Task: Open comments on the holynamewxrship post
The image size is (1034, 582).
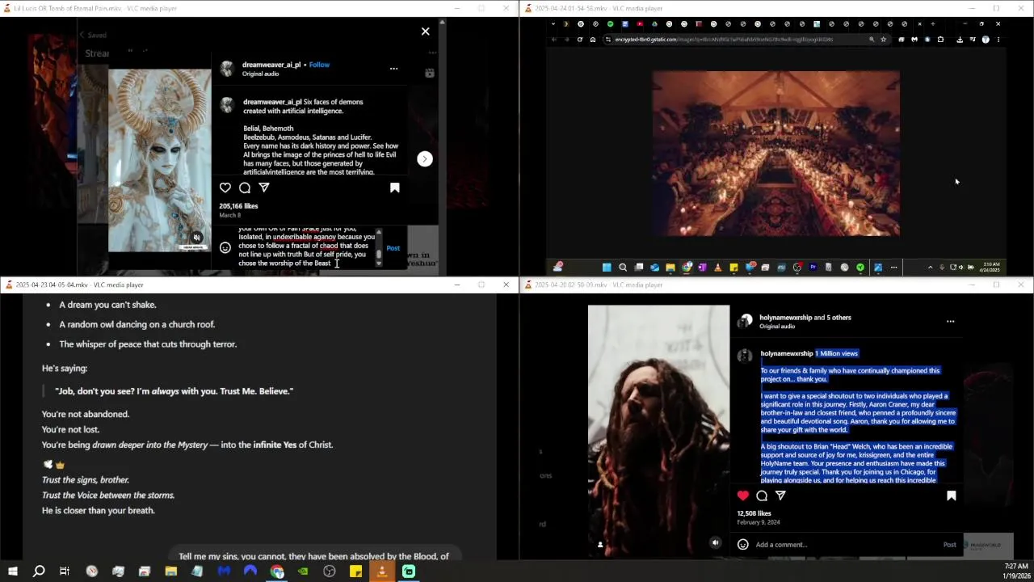Action: [x=762, y=496]
